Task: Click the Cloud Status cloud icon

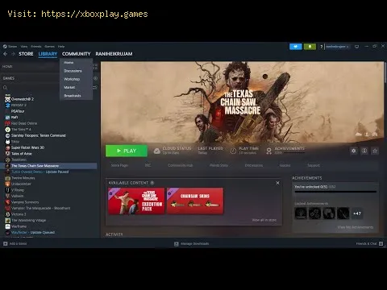Action: pos(157,151)
